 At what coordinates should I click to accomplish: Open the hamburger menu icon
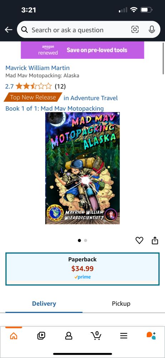click(x=124, y=335)
